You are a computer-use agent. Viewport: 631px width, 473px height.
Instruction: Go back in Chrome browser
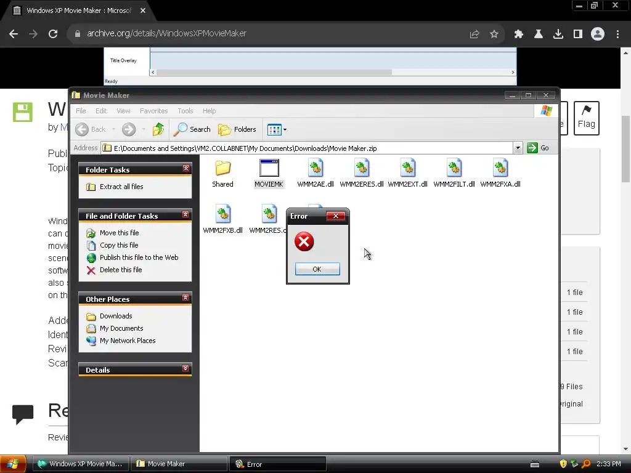pyautogui.click(x=14, y=34)
